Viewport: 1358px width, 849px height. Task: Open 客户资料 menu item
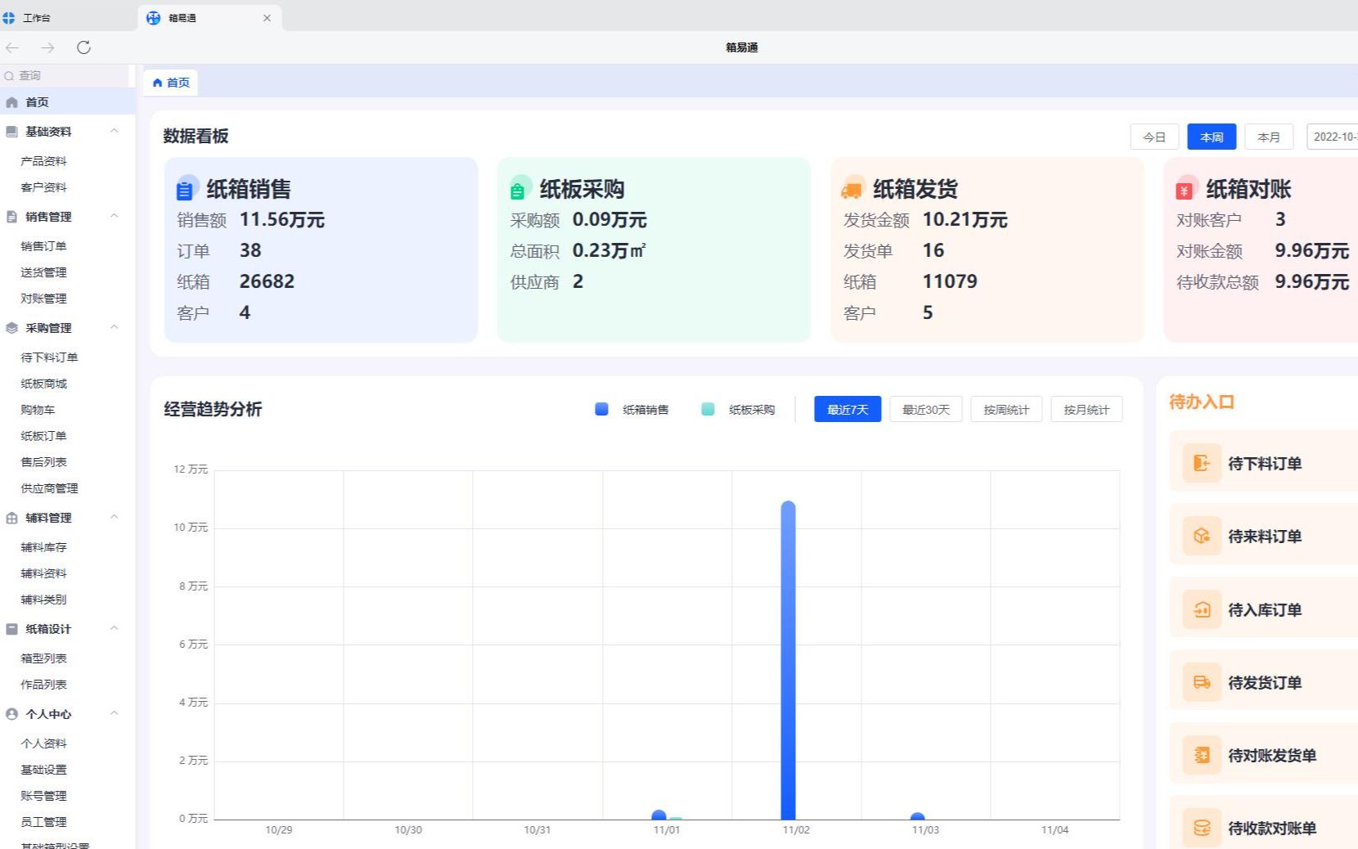43,187
